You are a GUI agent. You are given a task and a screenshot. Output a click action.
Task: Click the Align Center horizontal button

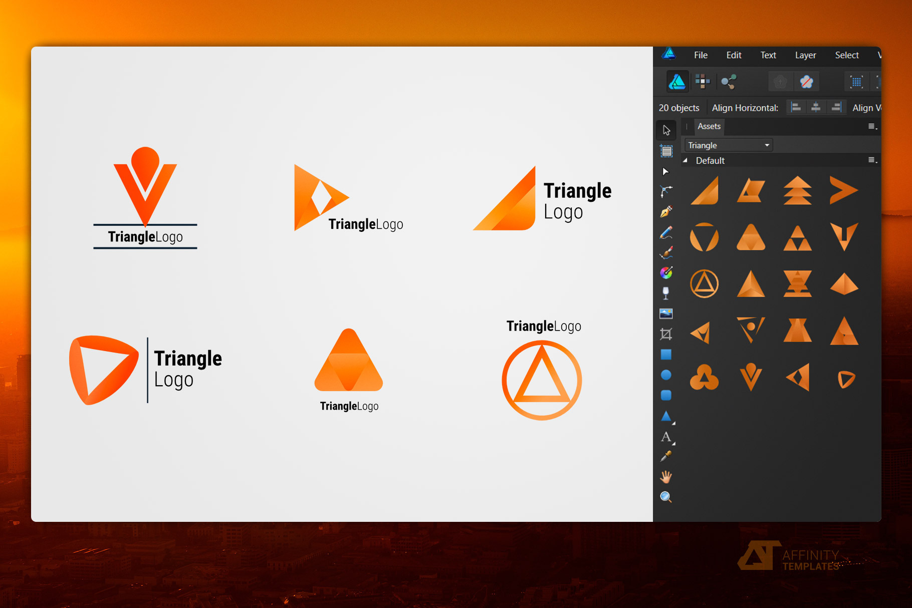(816, 107)
